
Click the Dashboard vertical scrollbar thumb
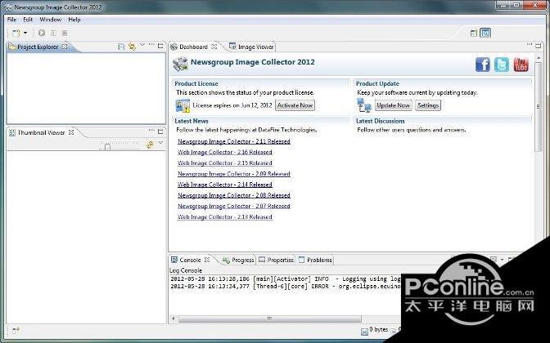[x=539, y=106]
